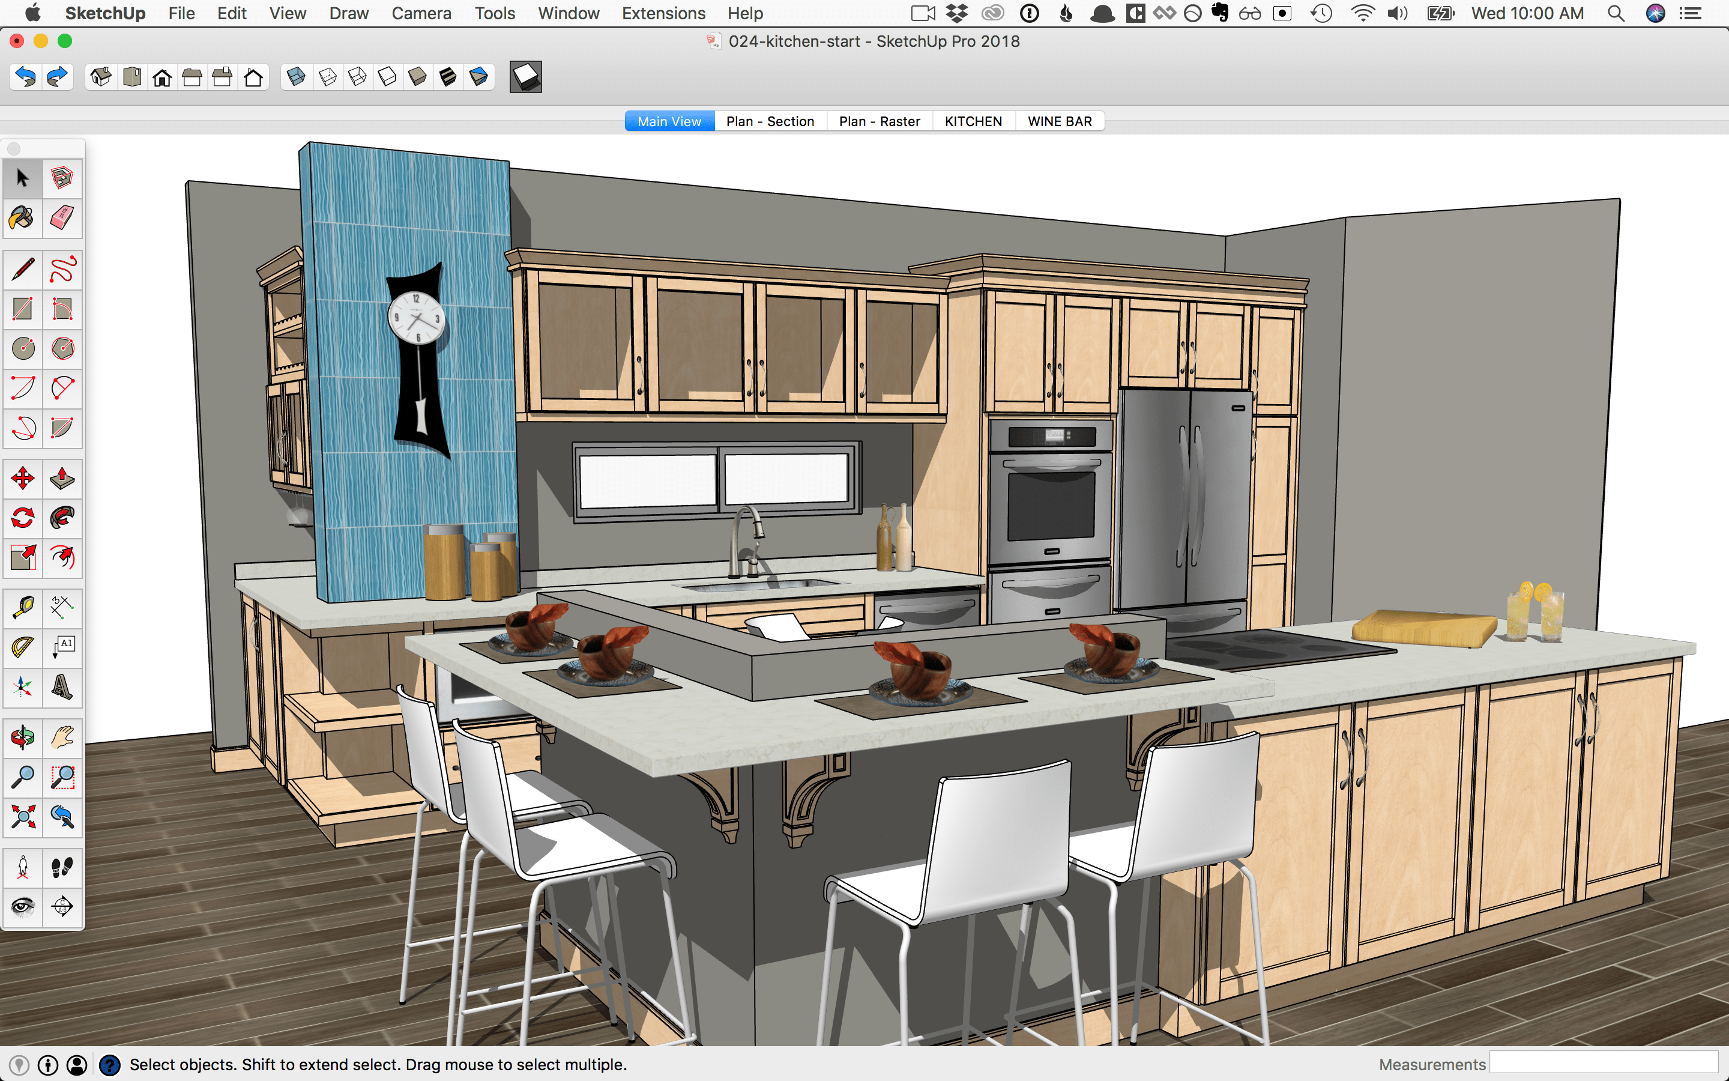Screen dimensions: 1729x1081
Task: Switch to KITCHEN scene tab
Action: point(971,121)
